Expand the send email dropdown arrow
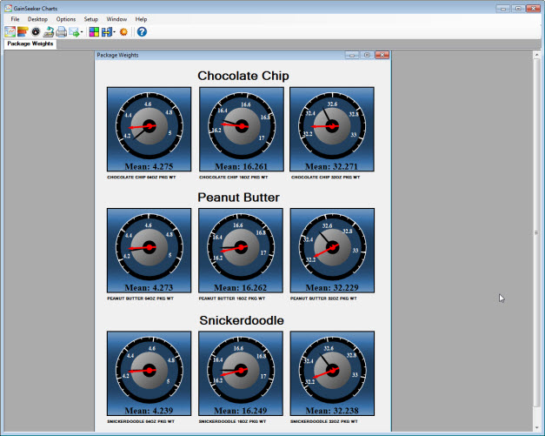Image resolution: width=545 pixels, height=436 pixels. coord(83,33)
